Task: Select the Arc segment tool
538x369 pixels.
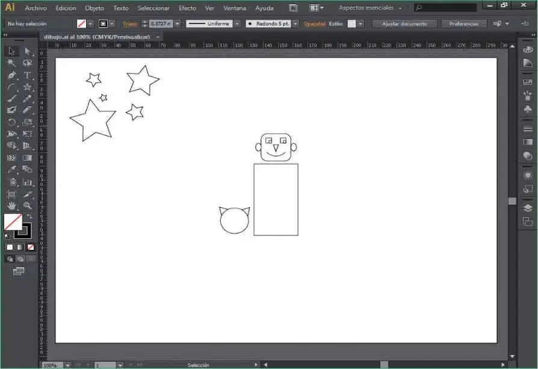Action: coord(11,87)
